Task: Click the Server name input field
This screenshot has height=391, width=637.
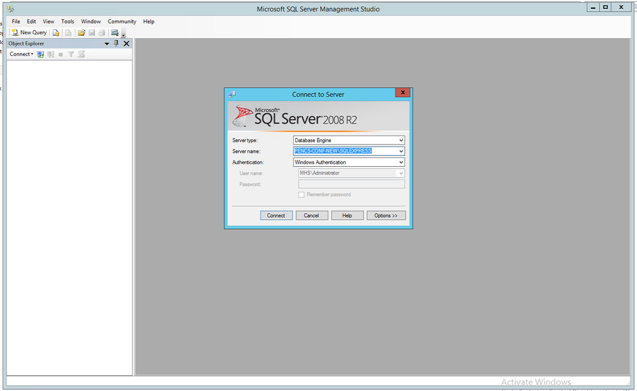Action: tap(344, 151)
